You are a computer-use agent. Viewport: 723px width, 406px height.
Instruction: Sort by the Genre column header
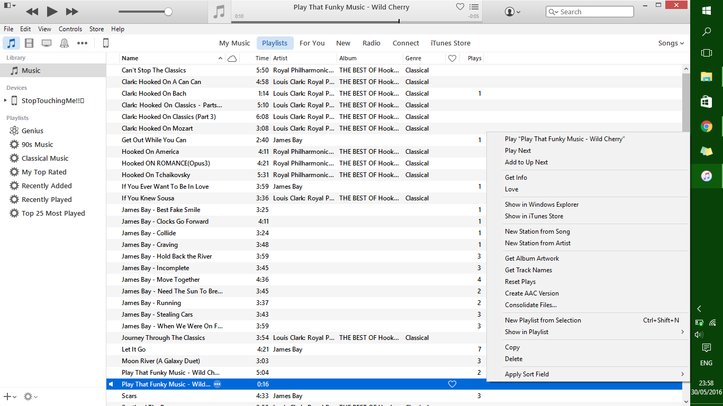click(x=424, y=58)
